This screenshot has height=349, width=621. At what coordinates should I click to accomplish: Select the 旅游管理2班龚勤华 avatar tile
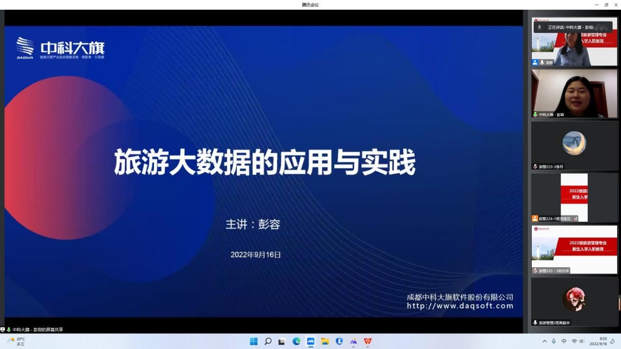click(574, 302)
